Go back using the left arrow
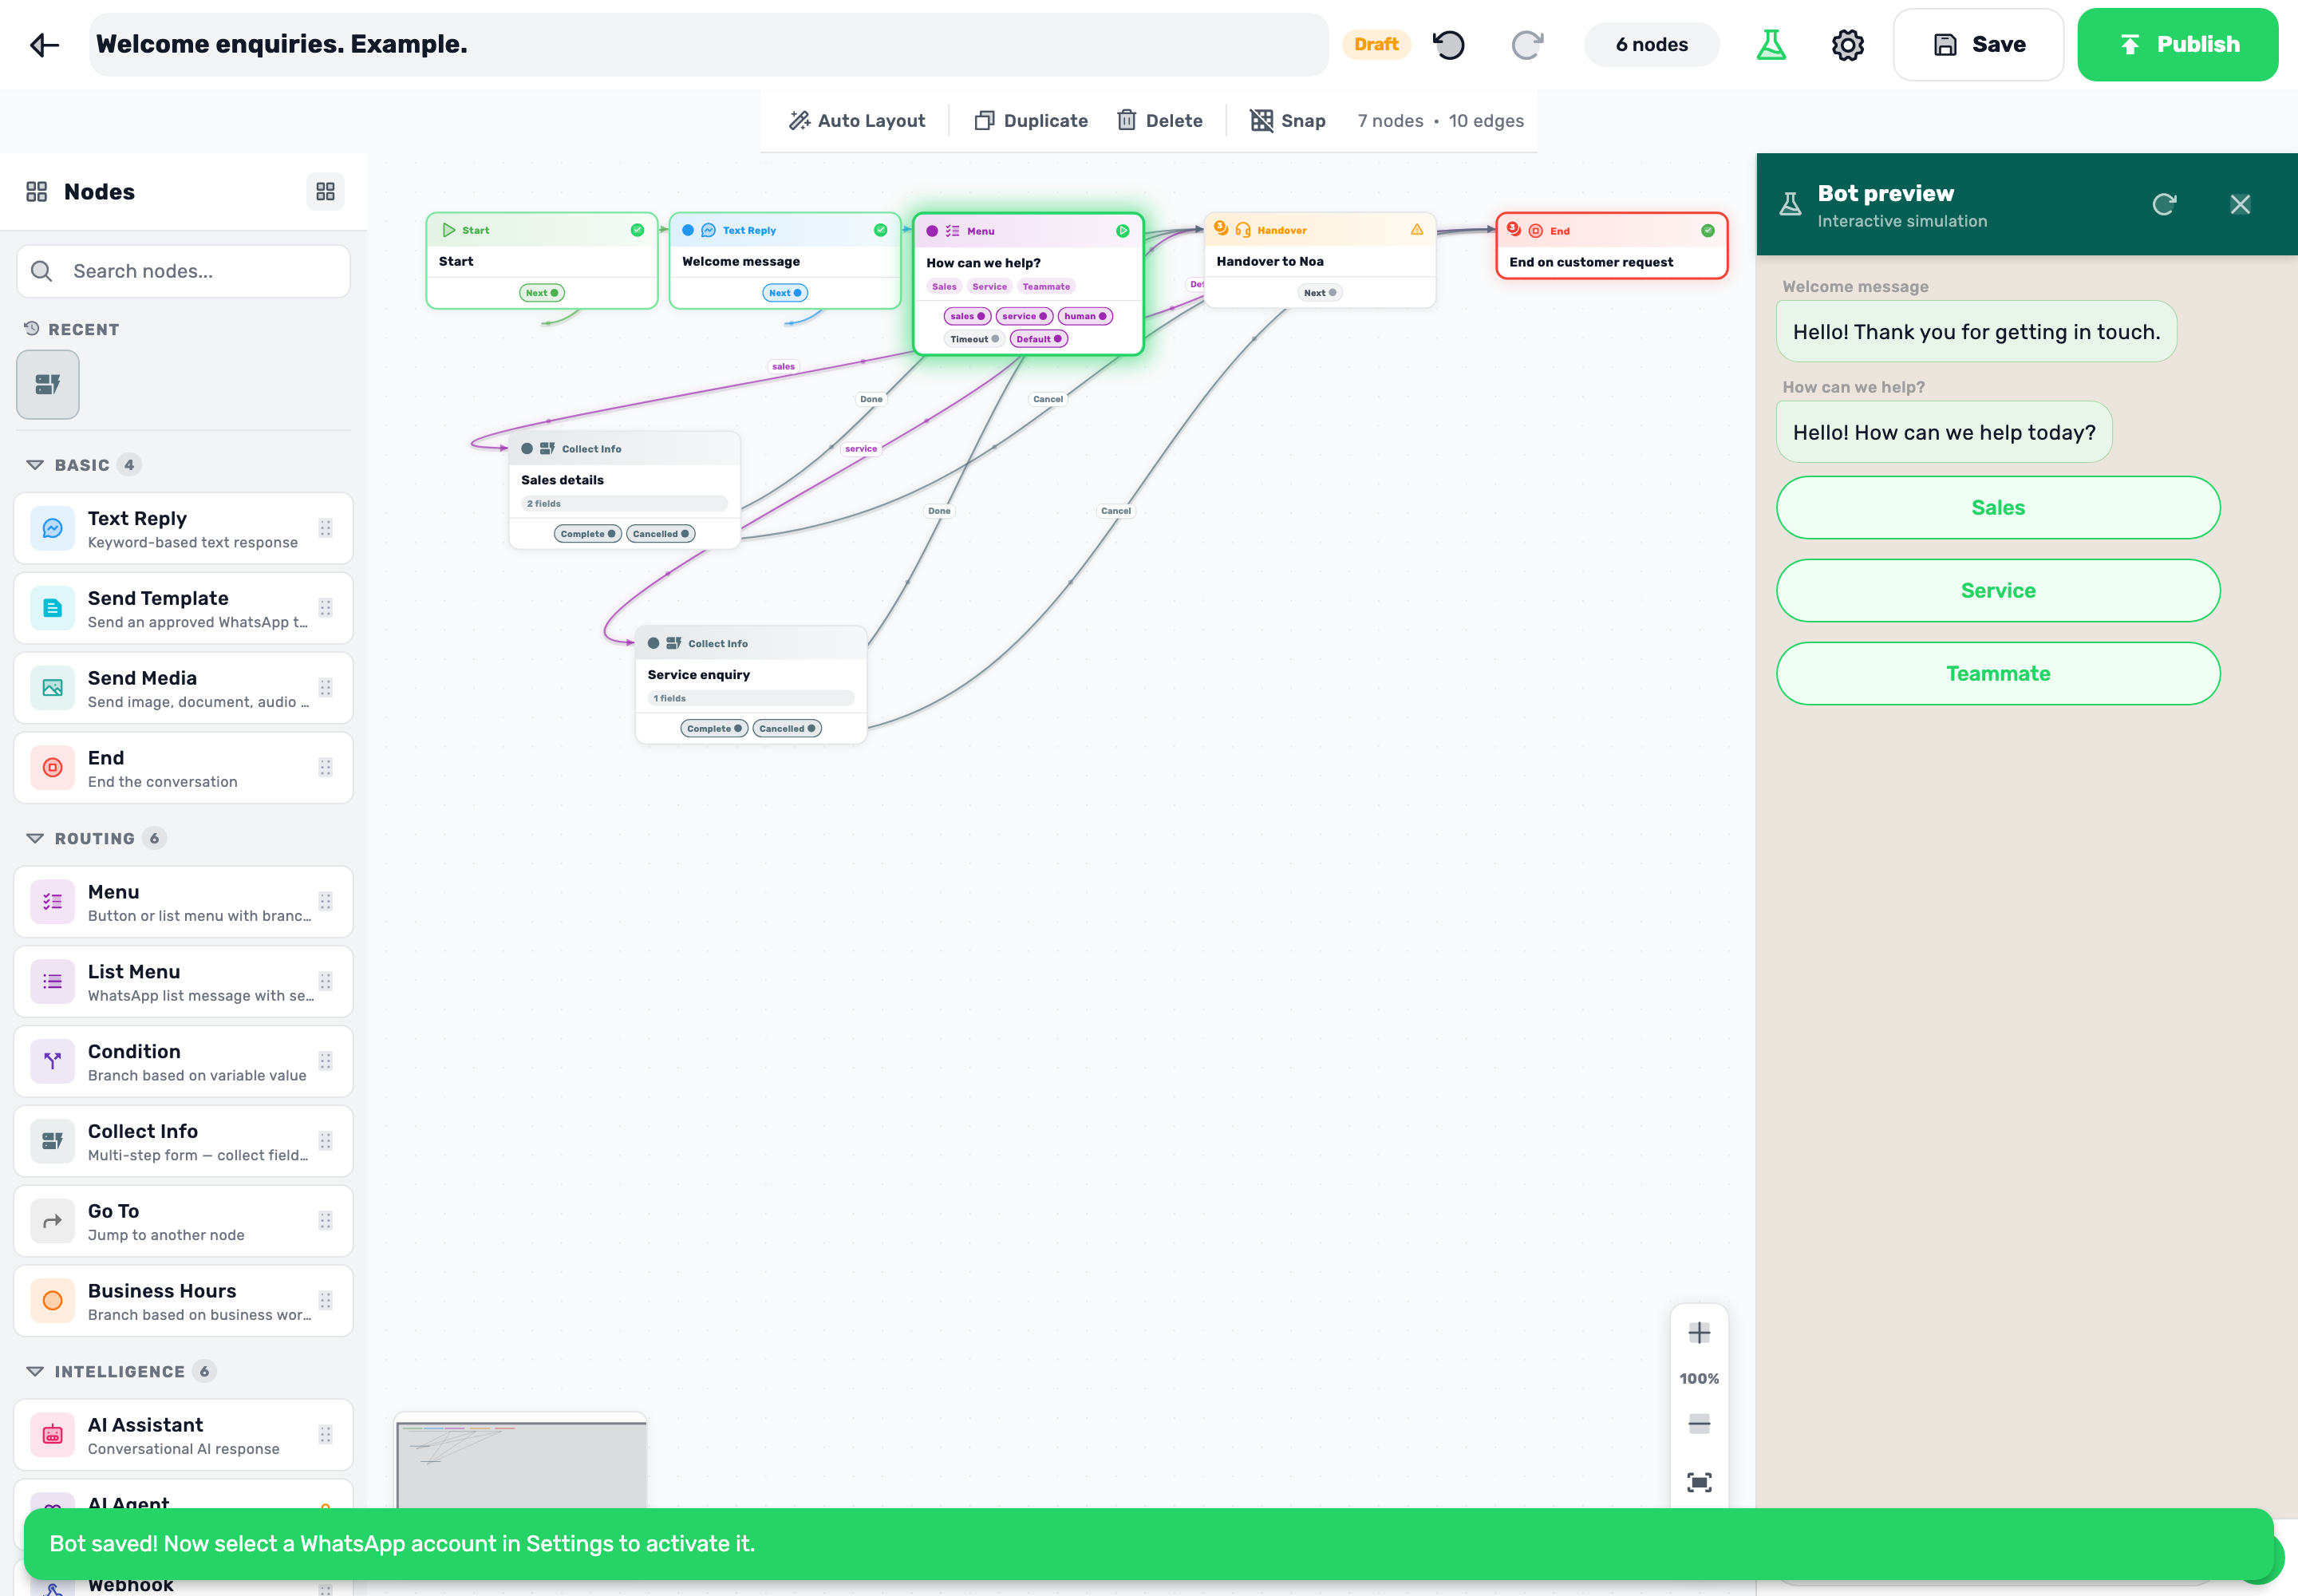 45,45
